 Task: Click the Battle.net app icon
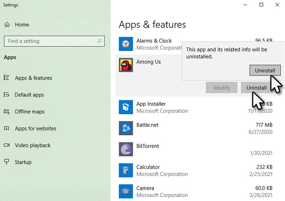click(x=126, y=128)
